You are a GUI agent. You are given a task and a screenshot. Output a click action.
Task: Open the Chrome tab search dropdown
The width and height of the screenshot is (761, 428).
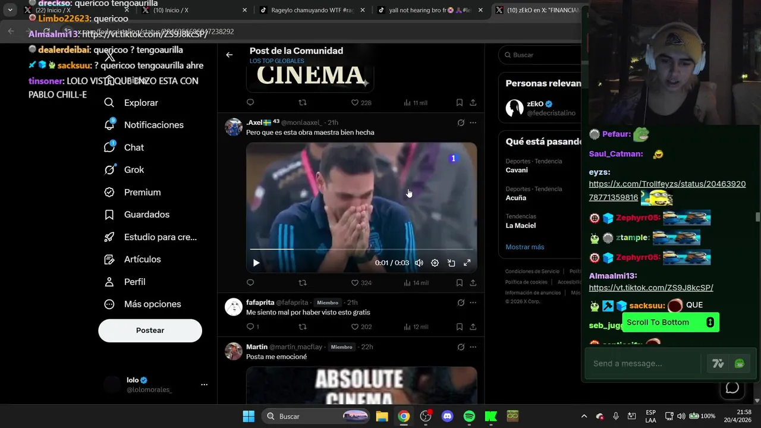10,10
